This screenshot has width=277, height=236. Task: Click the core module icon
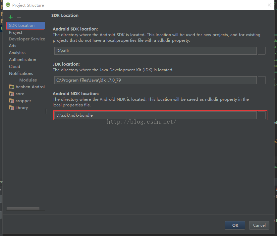(12, 94)
